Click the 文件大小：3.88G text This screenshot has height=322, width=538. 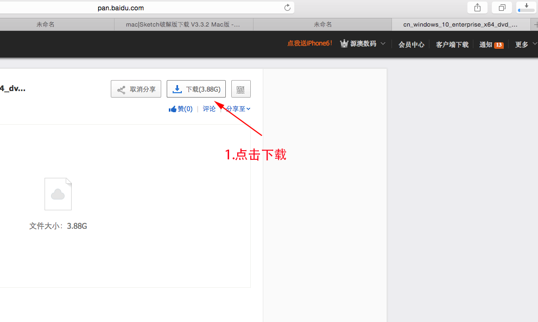point(58,226)
